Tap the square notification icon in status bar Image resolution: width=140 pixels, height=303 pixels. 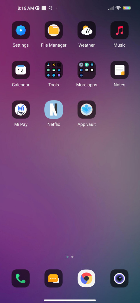click(44, 8)
